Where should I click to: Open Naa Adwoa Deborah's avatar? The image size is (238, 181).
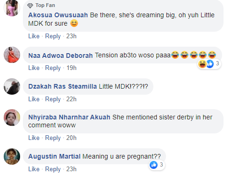click(x=12, y=55)
